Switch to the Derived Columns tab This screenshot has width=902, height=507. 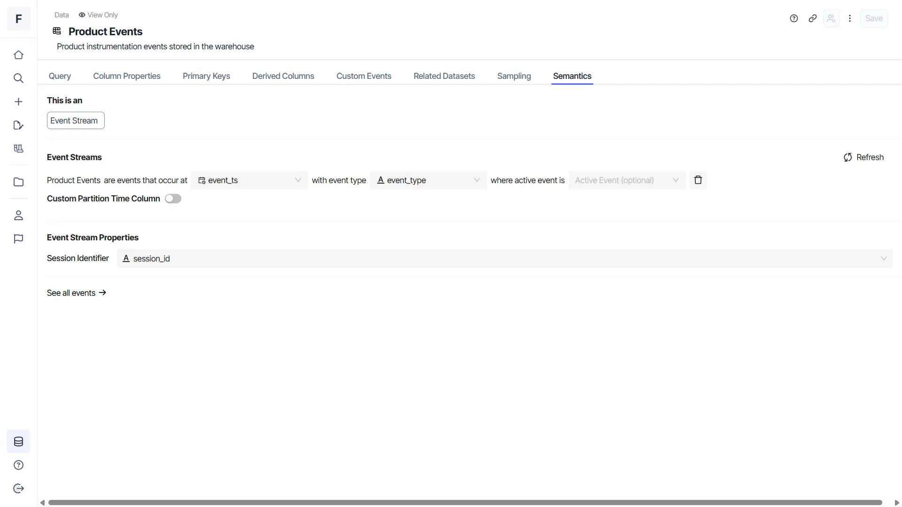[x=283, y=76]
